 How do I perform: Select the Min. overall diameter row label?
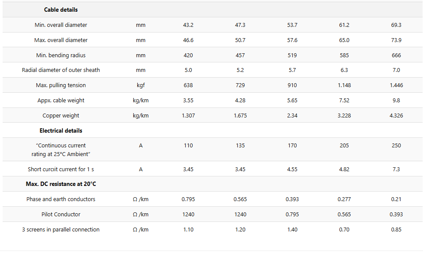pos(61,25)
